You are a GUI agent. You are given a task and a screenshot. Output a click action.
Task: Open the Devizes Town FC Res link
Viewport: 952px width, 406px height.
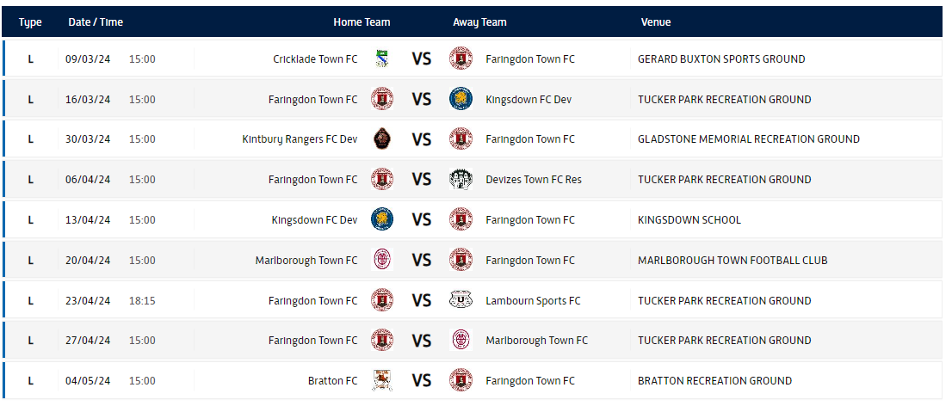[x=534, y=179]
